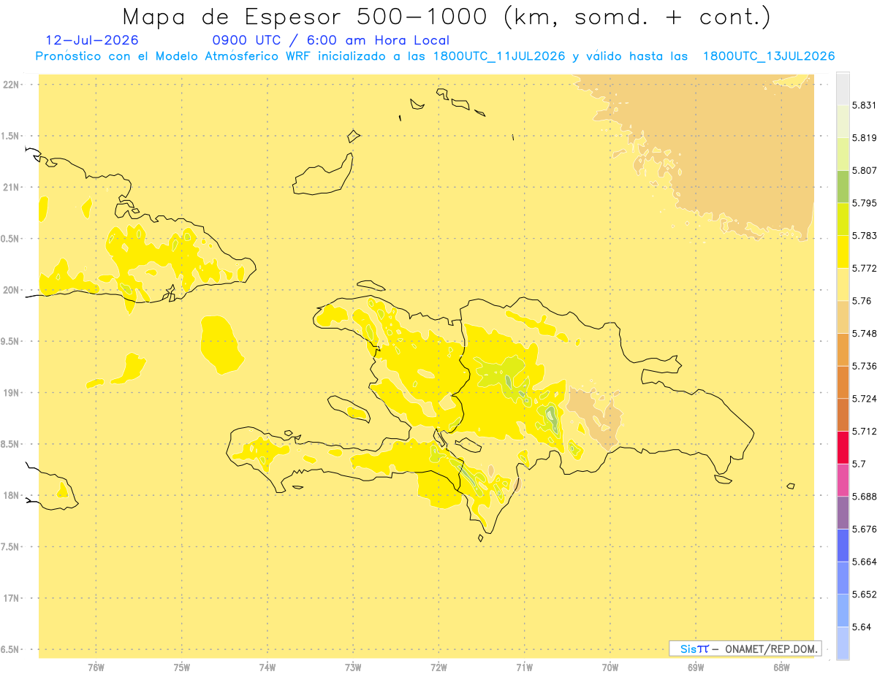The width and height of the screenshot is (877, 677).
Task: Click the legend value '5.807'
Action: point(864,170)
